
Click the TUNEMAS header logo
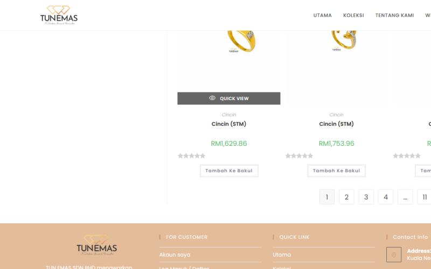click(59, 15)
